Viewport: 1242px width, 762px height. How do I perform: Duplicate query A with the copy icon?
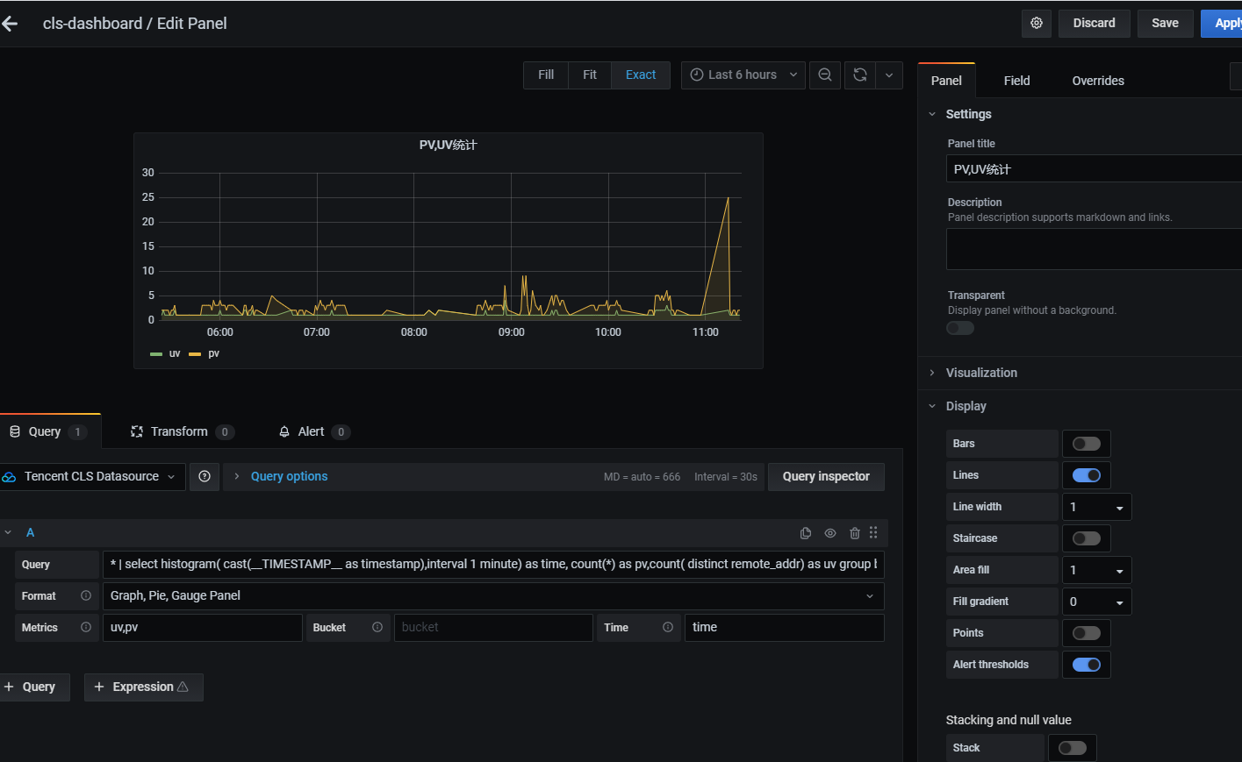coord(806,532)
